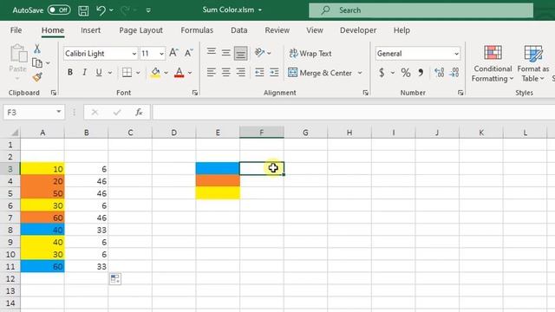Open the File tab
The width and height of the screenshot is (555, 312).
[x=16, y=30]
